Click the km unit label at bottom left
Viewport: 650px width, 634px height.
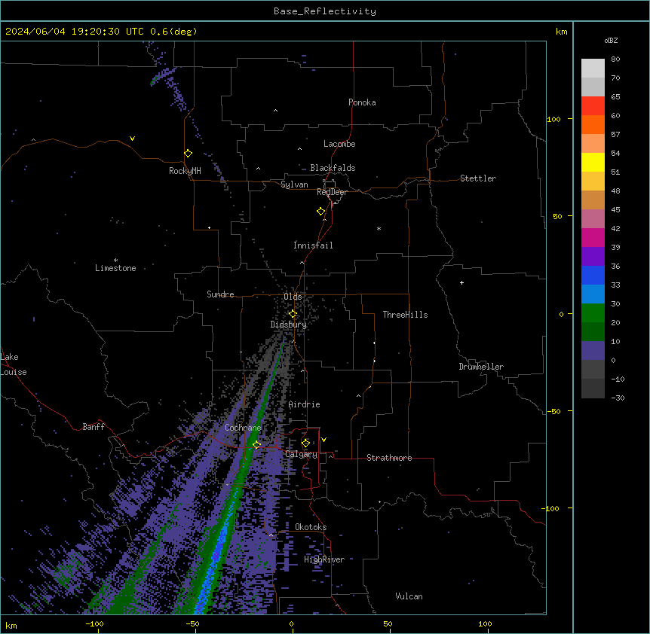pos(11,625)
